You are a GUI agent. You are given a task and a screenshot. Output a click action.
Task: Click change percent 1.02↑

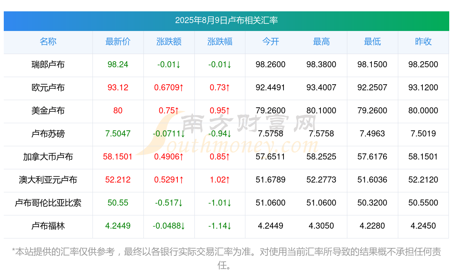(220, 180)
